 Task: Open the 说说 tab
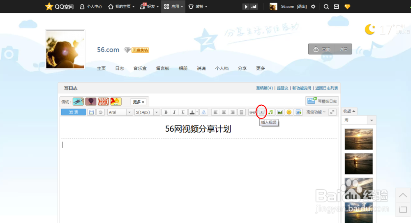click(201, 68)
